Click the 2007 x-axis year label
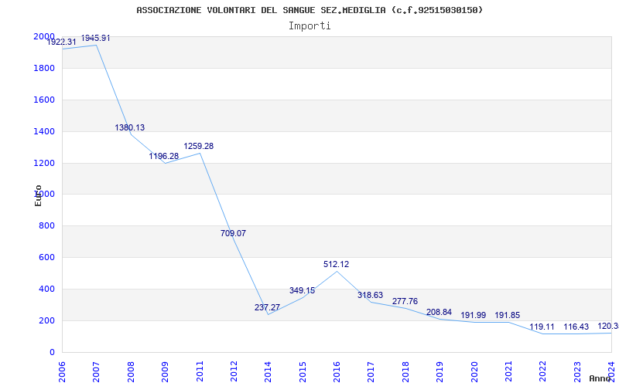The height and width of the screenshot is (386, 619). [96, 371]
